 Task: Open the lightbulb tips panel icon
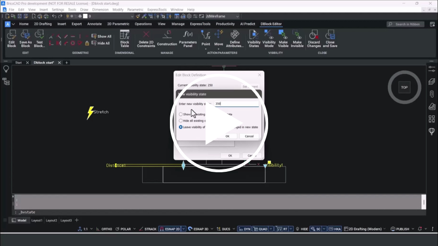(x=6, y=69)
